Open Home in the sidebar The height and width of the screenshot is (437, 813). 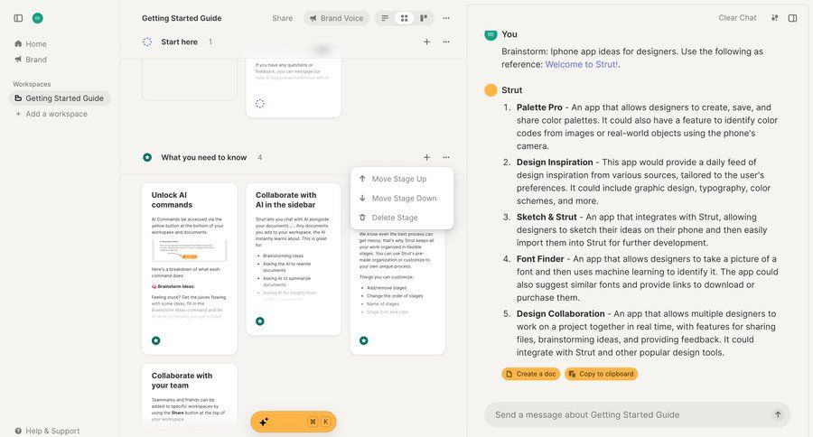[x=31, y=44]
